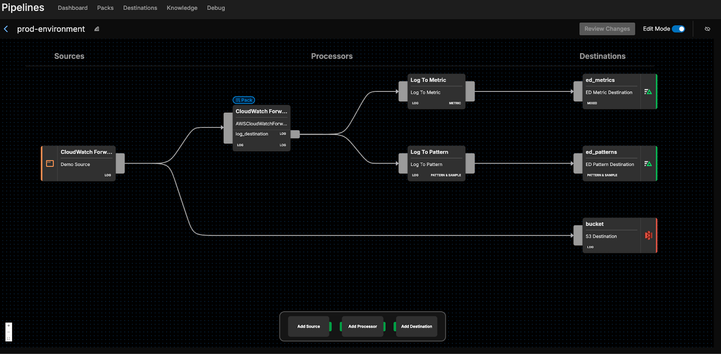Click the Demo Source orange window icon
This screenshot has width=721, height=354.
tap(50, 163)
